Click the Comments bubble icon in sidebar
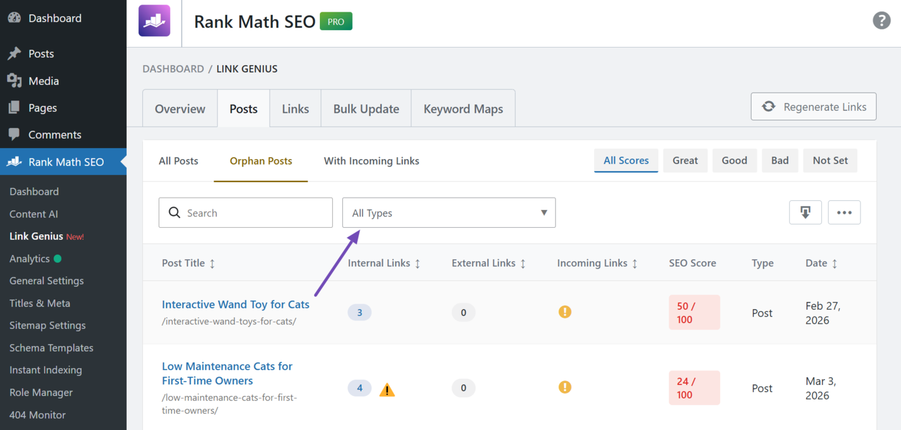 [14, 135]
